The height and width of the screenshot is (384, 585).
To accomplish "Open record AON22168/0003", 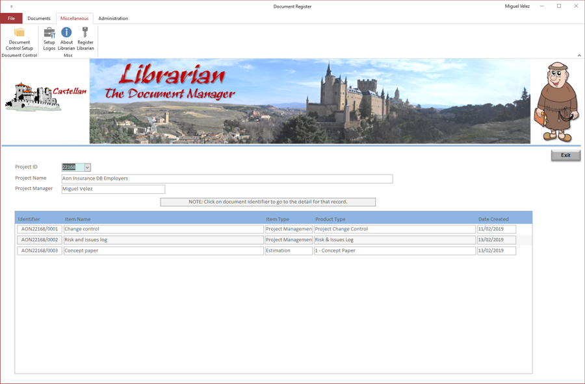I will coord(40,250).
